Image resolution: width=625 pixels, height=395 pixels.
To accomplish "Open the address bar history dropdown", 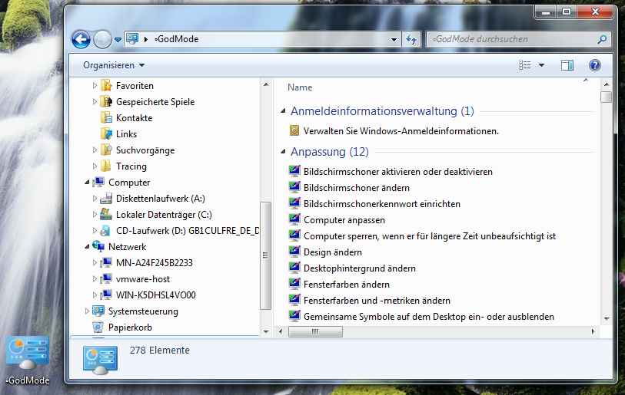I will (x=394, y=39).
